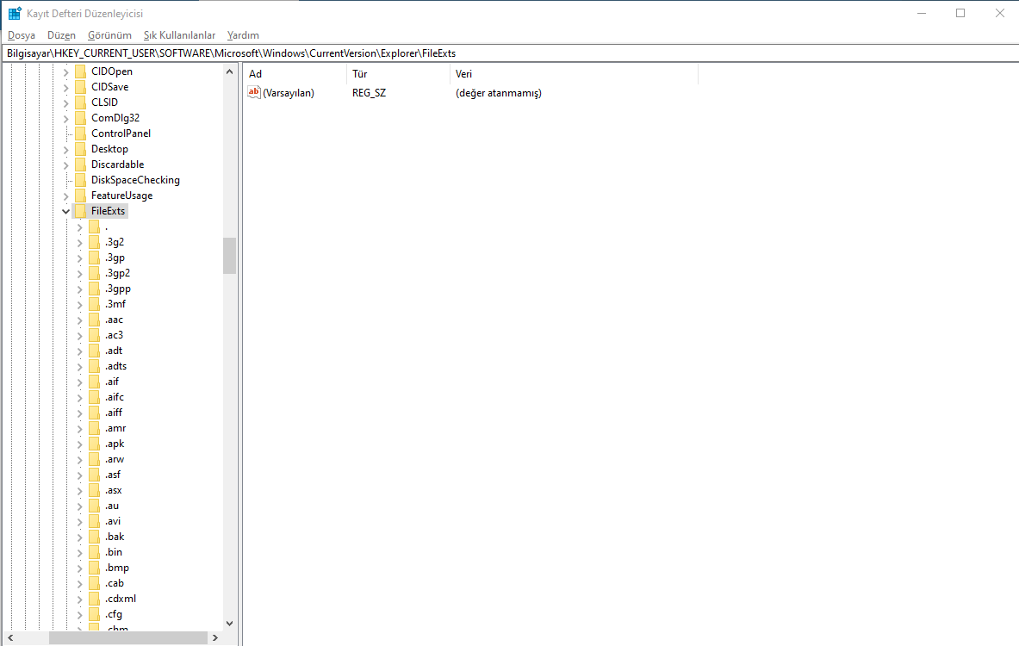Select the CIDOpen folder icon
This screenshot has width=1019, height=646.
point(81,71)
